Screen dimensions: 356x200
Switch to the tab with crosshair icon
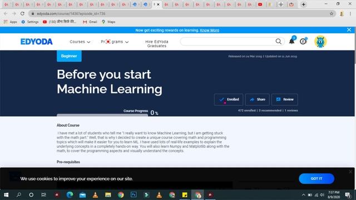pos(281,4)
